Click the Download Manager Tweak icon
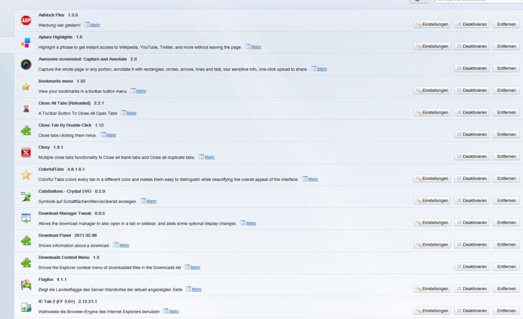 pos(26,219)
